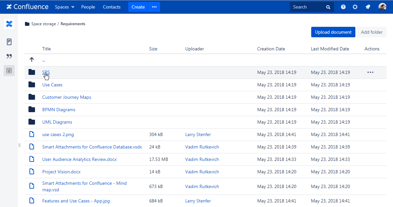The width and height of the screenshot is (393, 207).
Task: Select People in the top navigation
Action: coord(88,7)
